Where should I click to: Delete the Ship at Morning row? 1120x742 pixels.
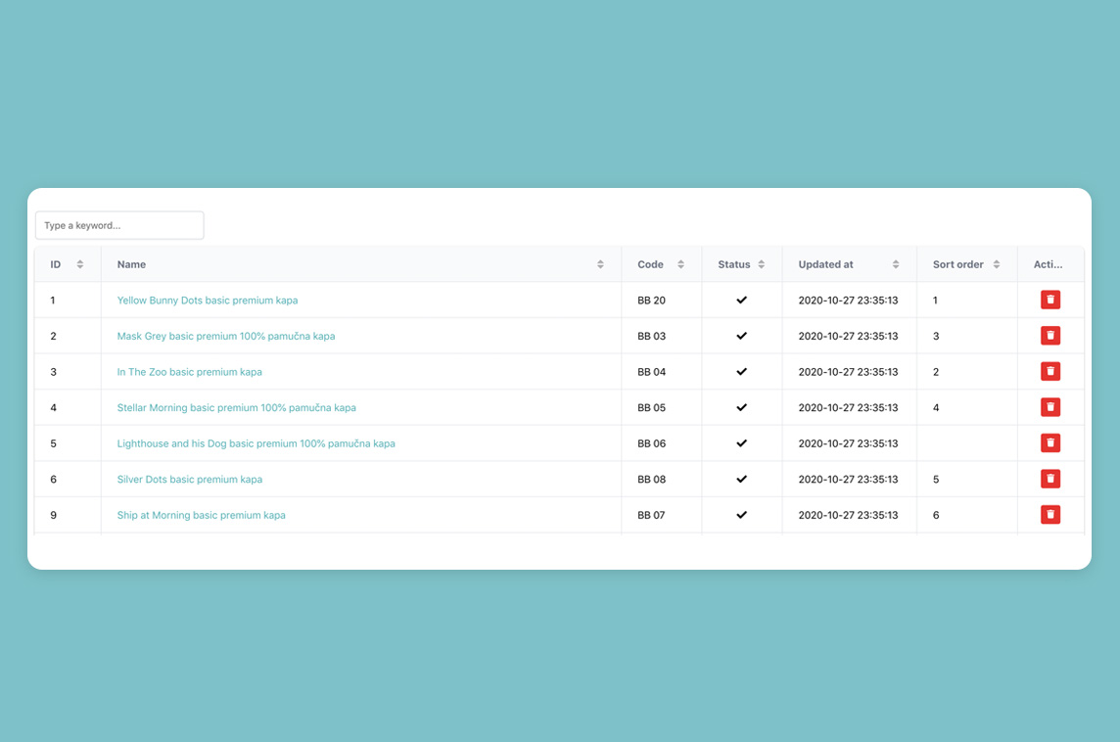tap(1050, 514)
